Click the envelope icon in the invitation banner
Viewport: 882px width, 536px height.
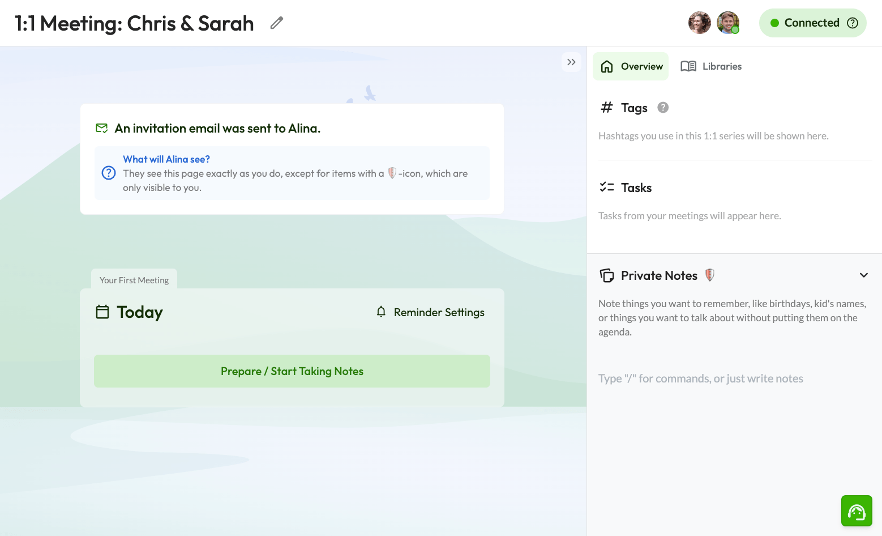102,128
